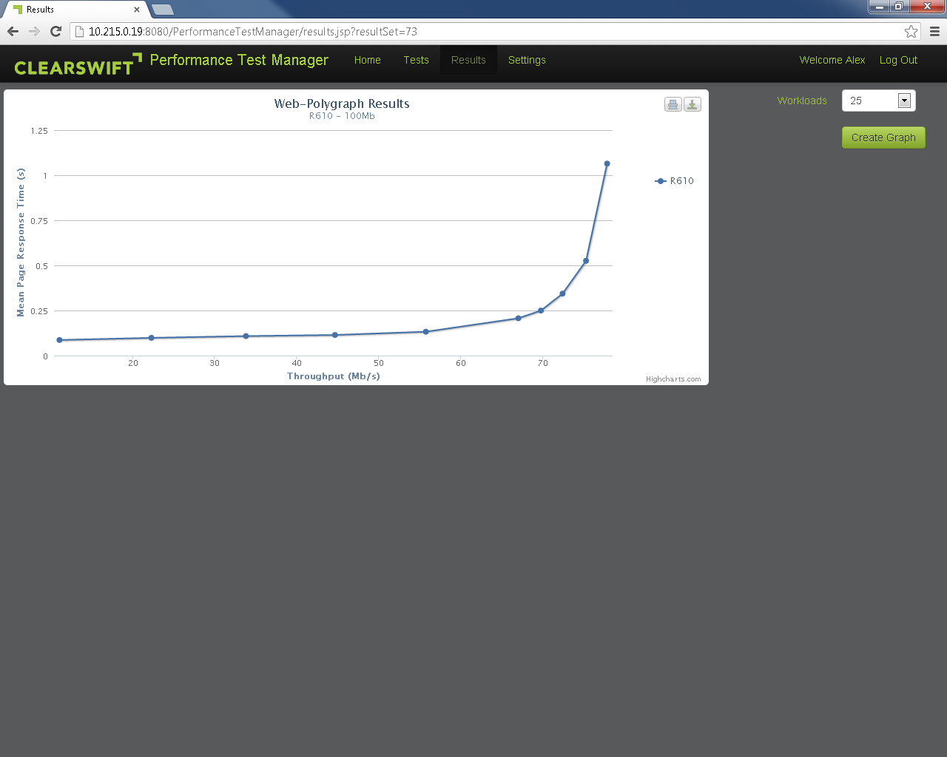
Task: Bookmark the page with the star icon
Action: [x=911, y=31]
